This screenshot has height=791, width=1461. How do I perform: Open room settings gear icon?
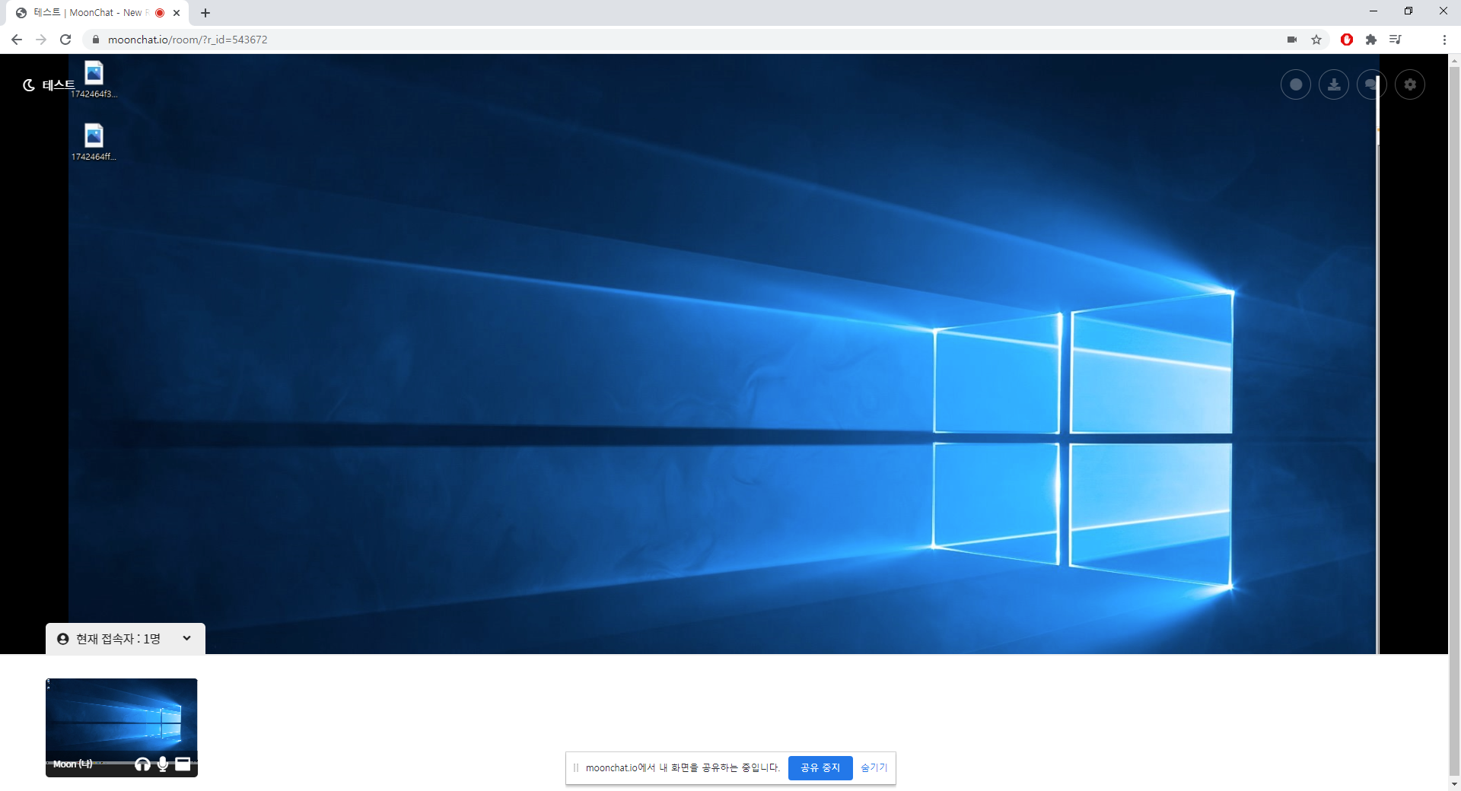(1409, 84)
